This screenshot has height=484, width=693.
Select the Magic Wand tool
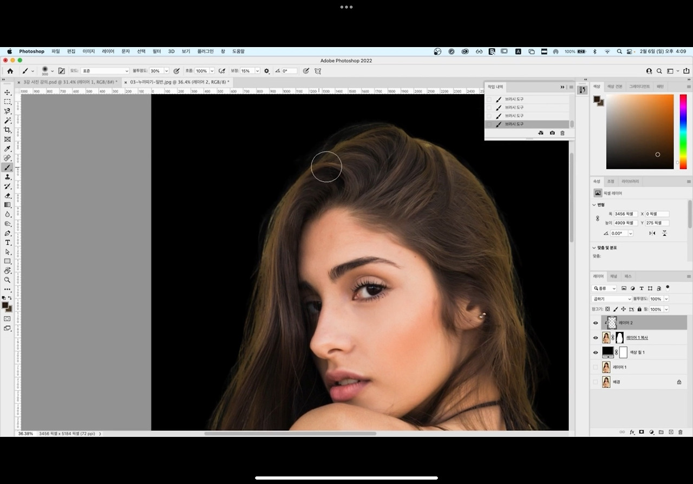[x=8, y=121]
